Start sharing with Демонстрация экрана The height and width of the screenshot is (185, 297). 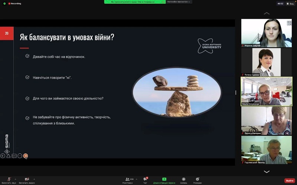tap(164, 180)
